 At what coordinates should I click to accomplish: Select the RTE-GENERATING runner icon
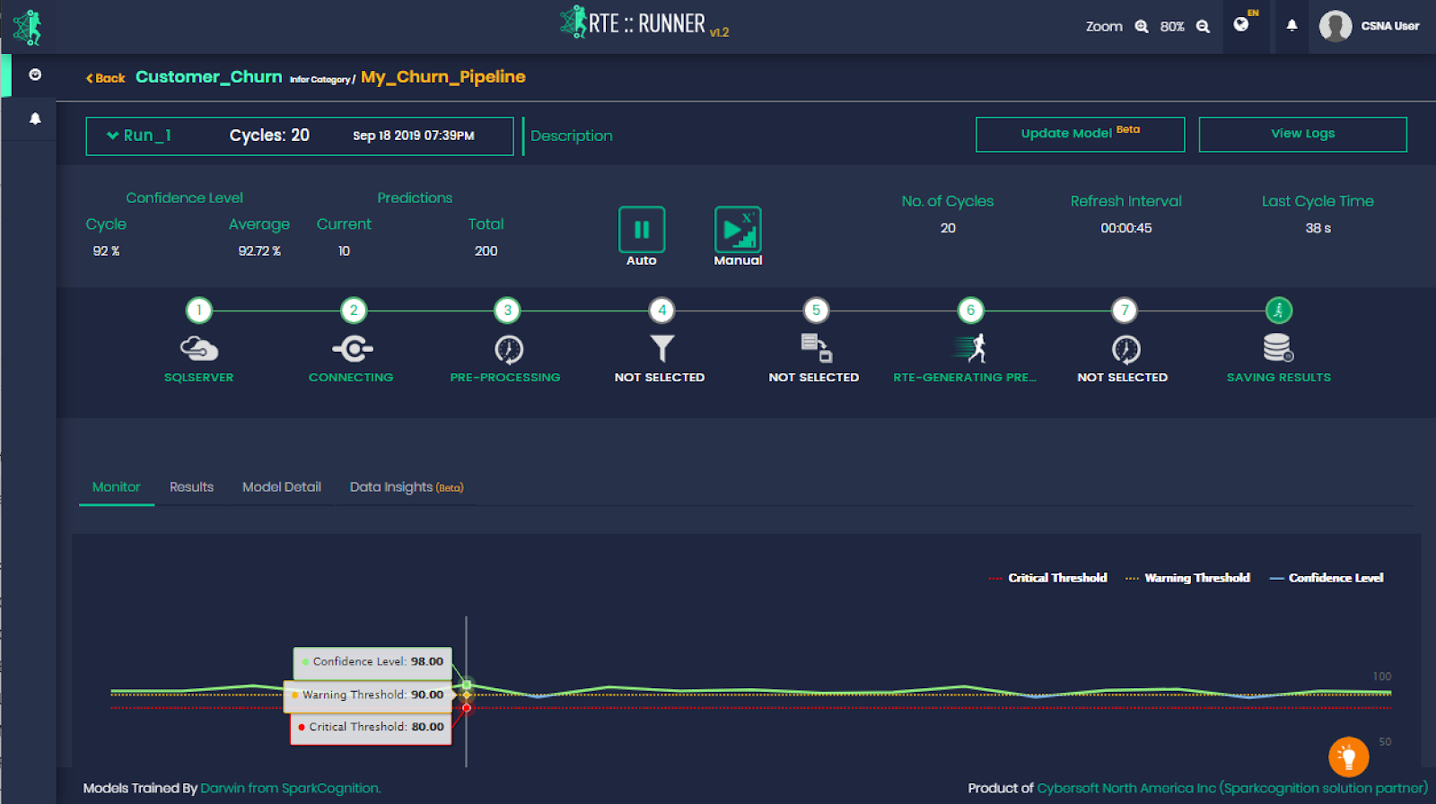[x=970, y=347]
